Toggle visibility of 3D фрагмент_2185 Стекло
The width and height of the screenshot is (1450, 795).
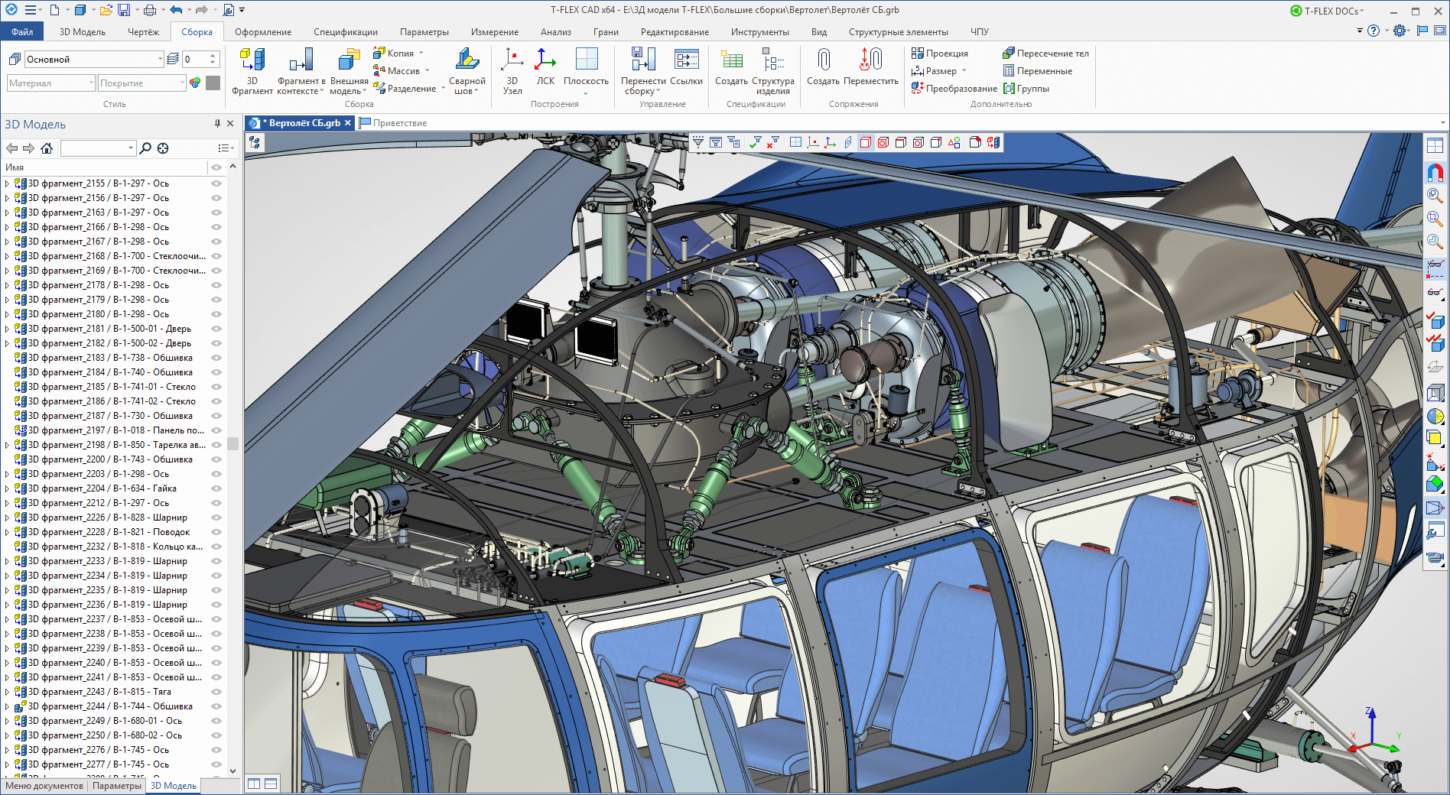[x=216, y=387]
